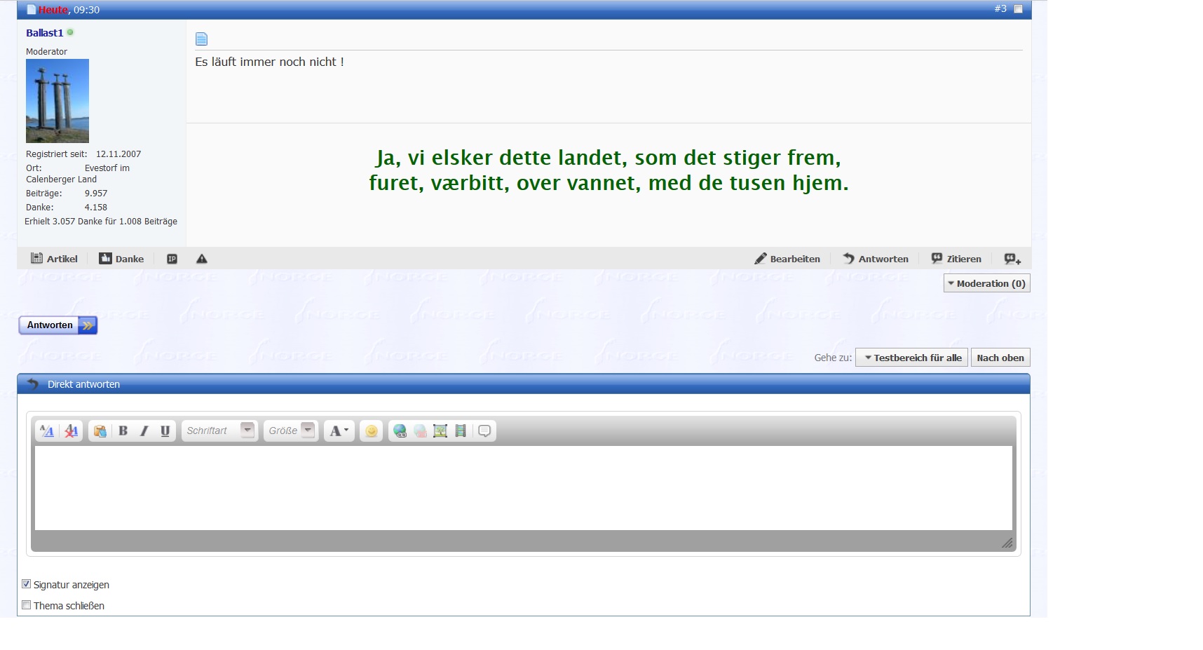This screenshot has height=650, width=1203.
Task: Insert a link using the globe icon
Action: click(x=400, y=431)
